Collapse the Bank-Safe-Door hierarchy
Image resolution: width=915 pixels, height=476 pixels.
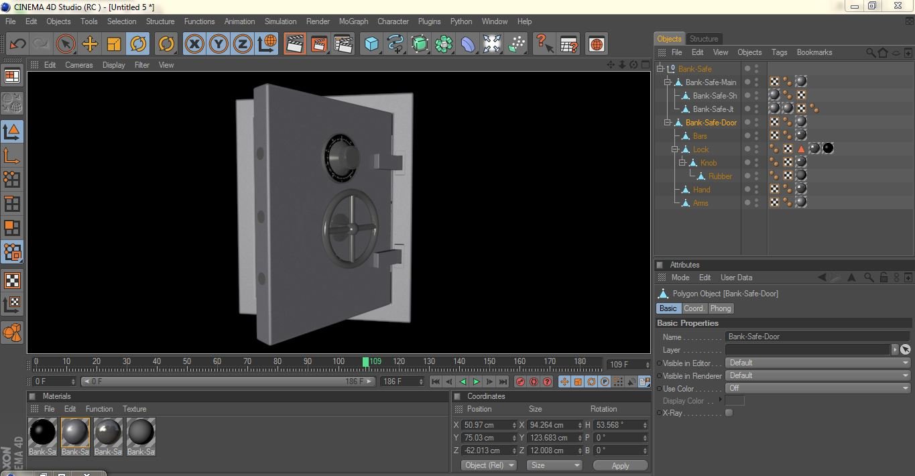click(667, 122)
